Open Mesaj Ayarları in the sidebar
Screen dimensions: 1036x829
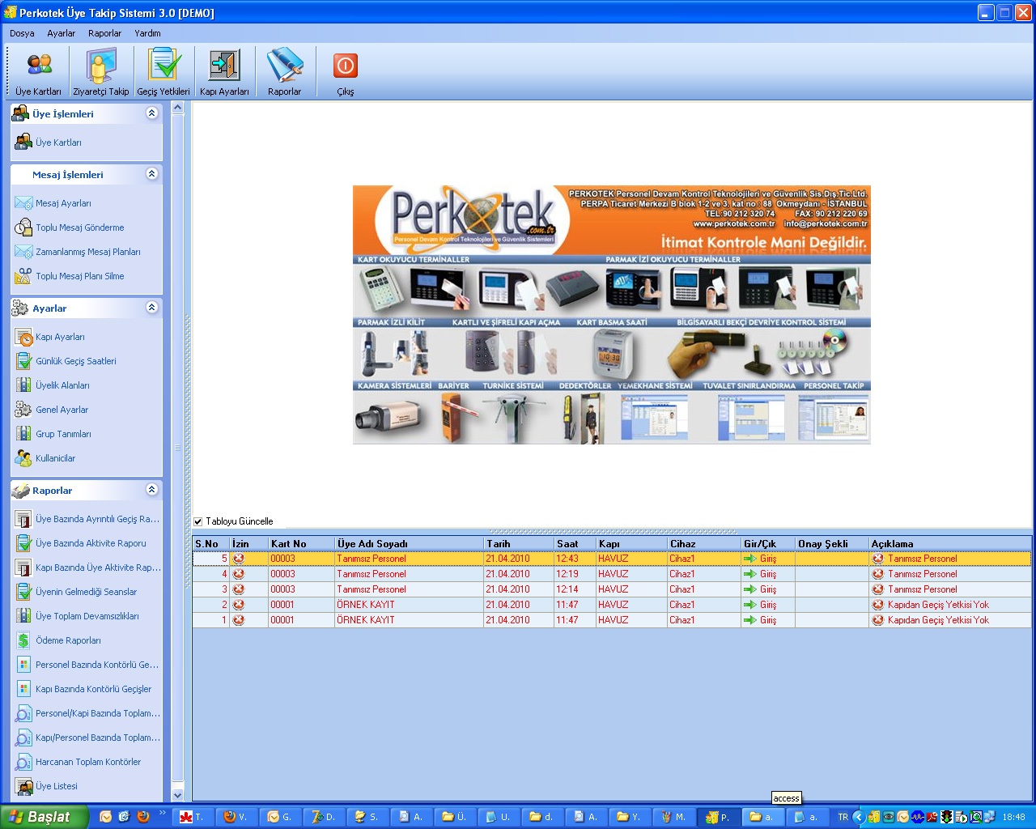pyautogui.click(x=63, y=203)
